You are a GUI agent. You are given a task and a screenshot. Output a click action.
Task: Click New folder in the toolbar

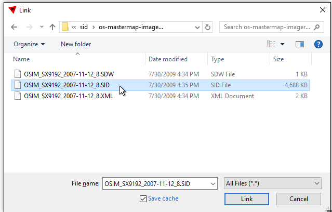pos(76,44)
